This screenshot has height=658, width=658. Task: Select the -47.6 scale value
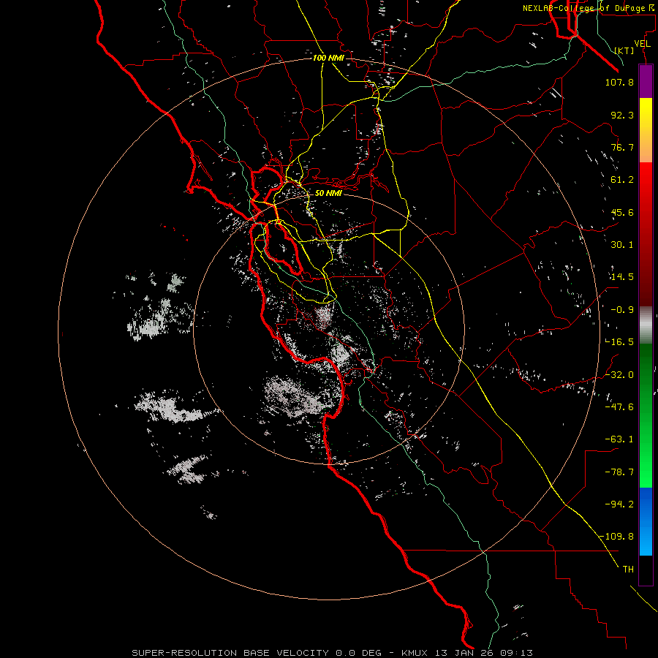619,407
